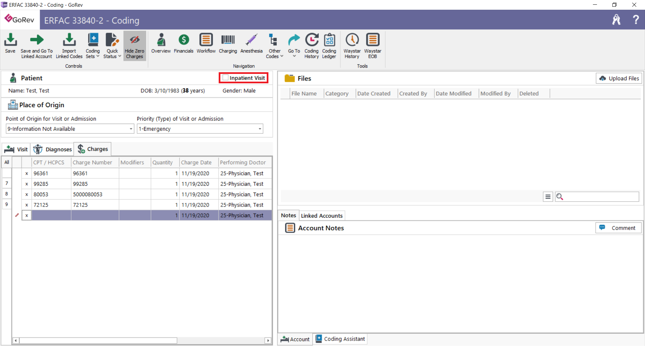Click the Comment button

tap(618, 228)
